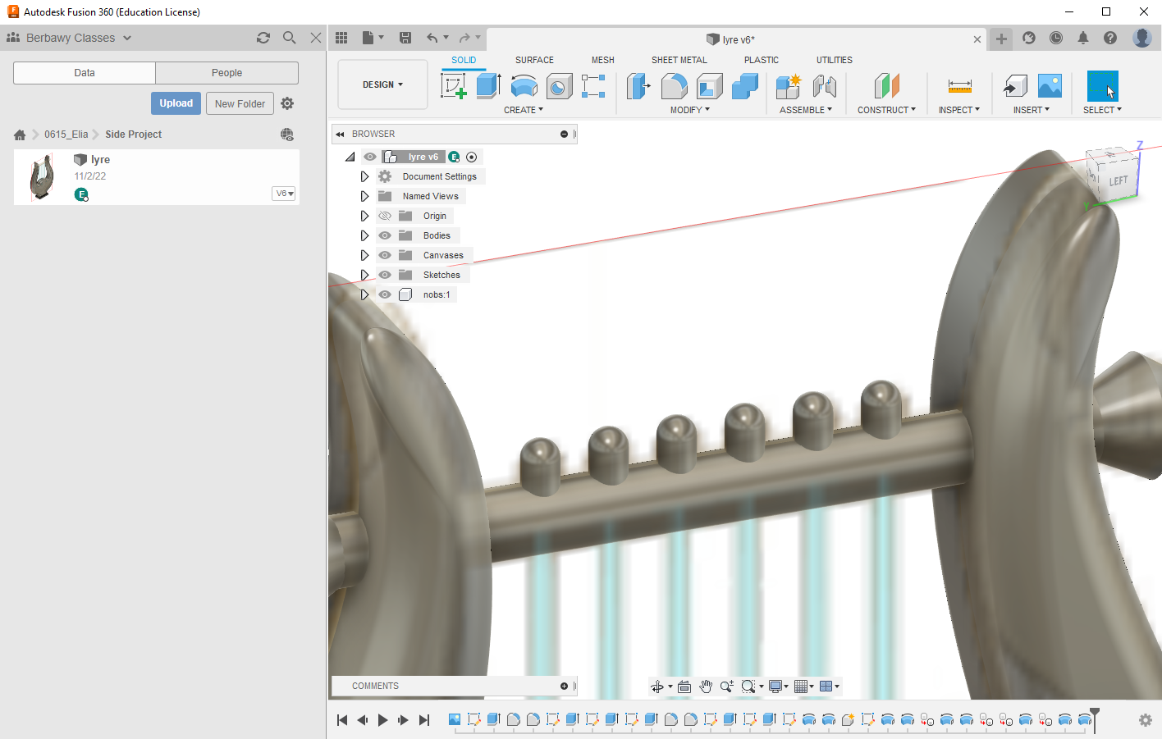This screenshot has width=1162, height=739.
Task: Open the PLASTIC tab
Action: pos(762,60)
